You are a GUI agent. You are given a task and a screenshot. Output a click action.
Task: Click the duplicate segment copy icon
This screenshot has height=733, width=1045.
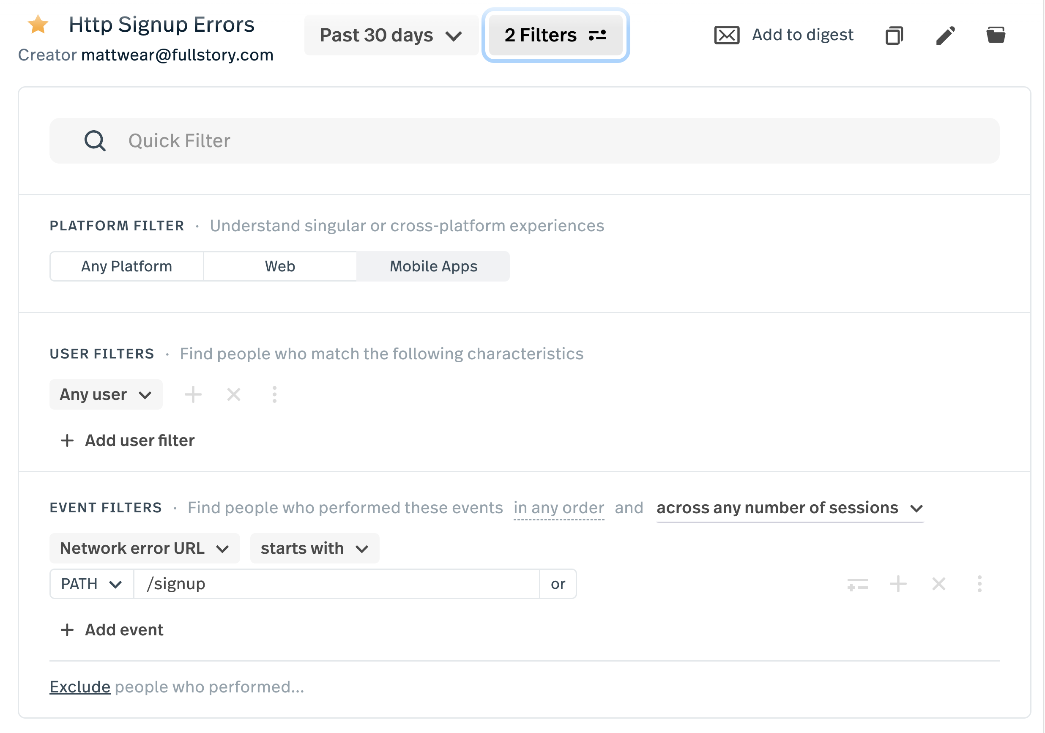tap(894, 36)
